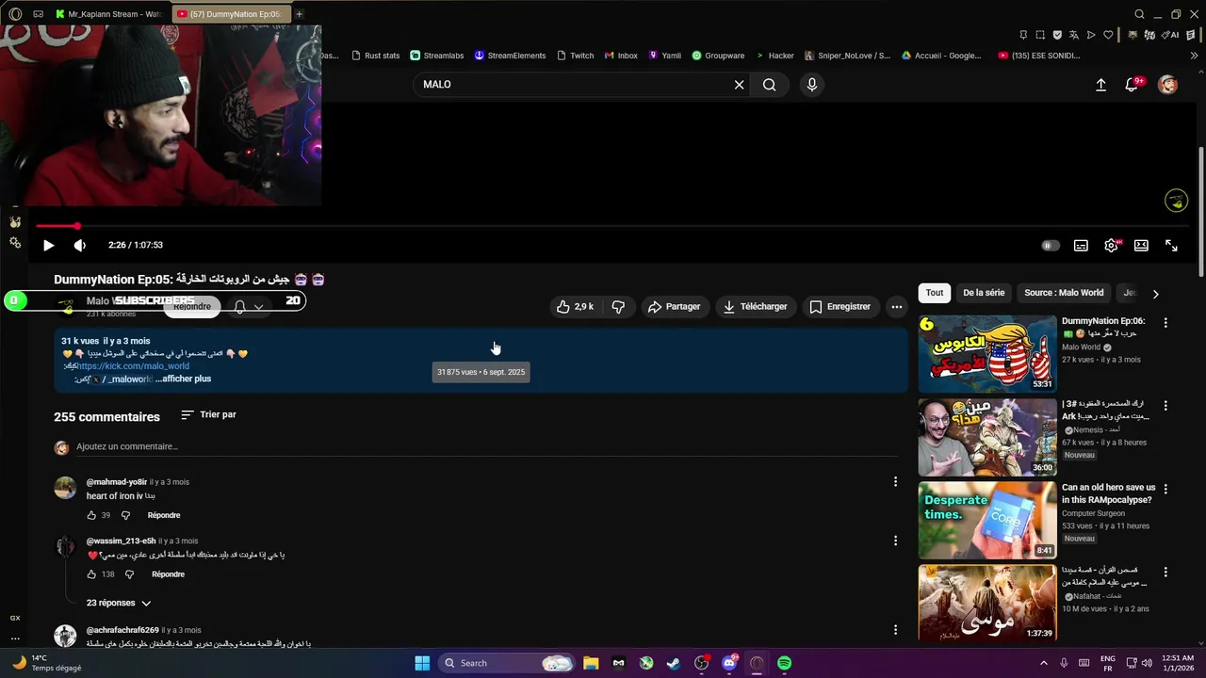Like the comment by @mahmad-yo8ir
The image size is (1206, 678).
91,515
